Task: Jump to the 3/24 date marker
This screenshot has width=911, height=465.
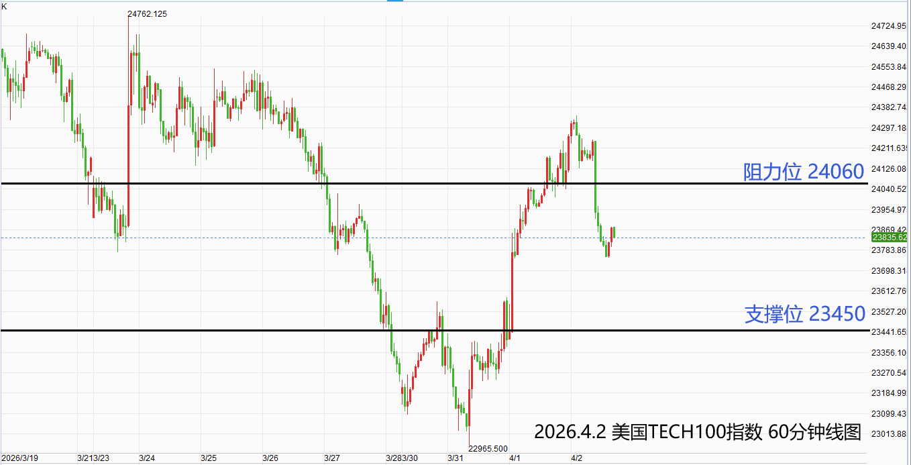Action: [147, 458]
